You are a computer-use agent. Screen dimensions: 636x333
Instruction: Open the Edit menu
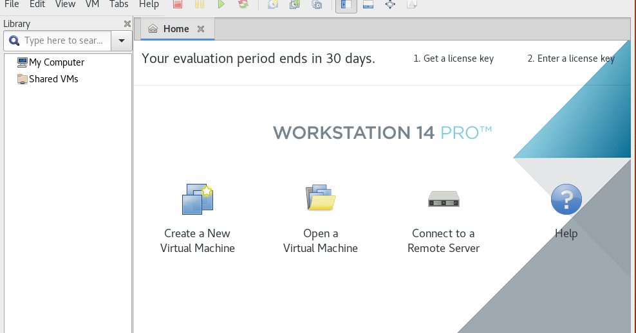click(x=37, y=4)
